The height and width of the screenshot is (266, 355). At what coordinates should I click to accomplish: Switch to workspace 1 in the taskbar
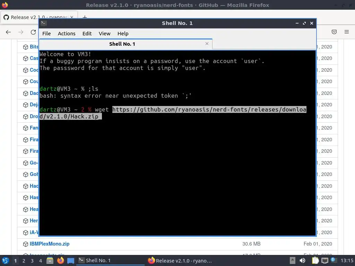pyautogui.click(x=15, y=261)
